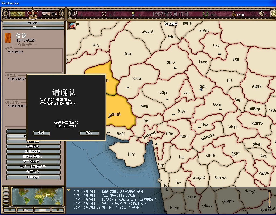Select the Bhopal province label
This screenshot has width=276, height=215.
tap(205, 125)
